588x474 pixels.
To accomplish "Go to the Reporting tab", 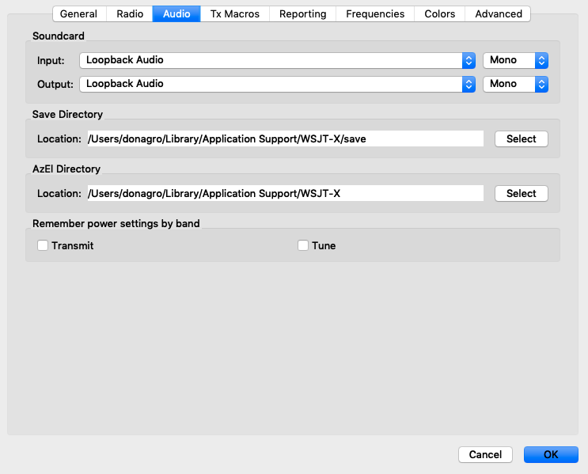I will (x=302, y=13).
